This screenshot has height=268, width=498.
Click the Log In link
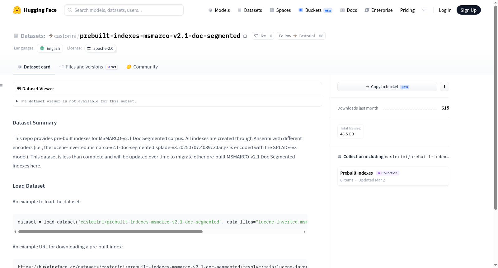[445, 10]
